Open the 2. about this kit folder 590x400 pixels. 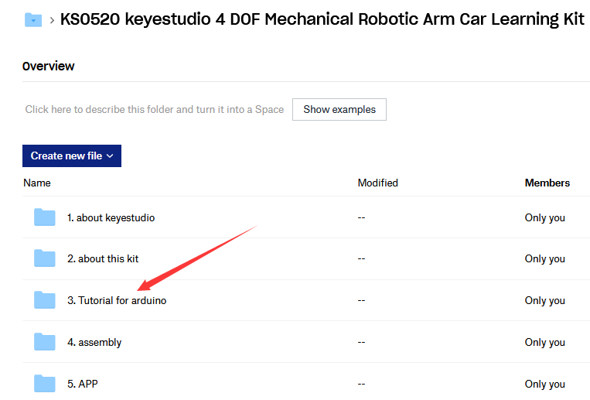[x=103, y=258]
